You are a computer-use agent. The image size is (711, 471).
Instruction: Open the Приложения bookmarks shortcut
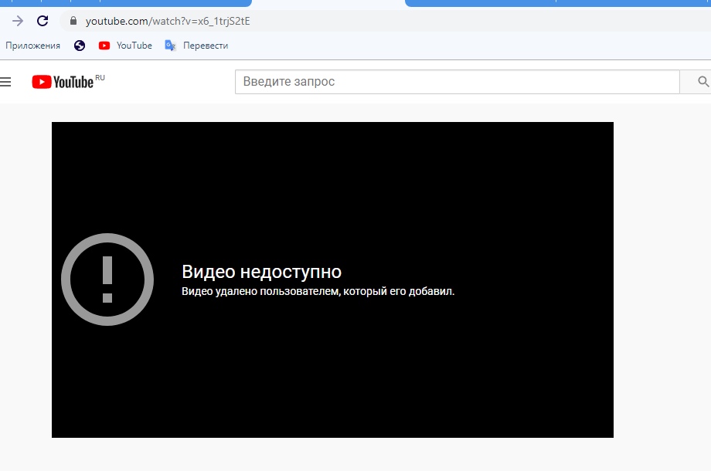32,46
